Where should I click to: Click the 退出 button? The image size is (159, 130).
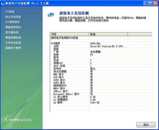click(x=146, y=125)
